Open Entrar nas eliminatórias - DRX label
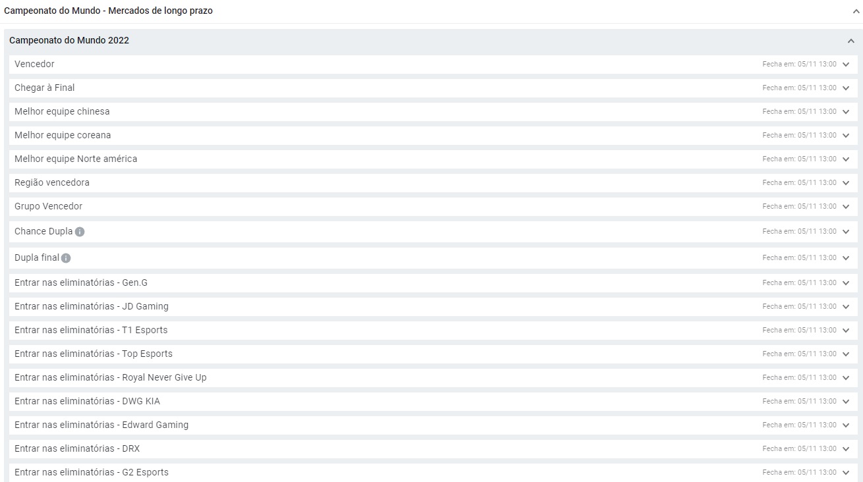 77,449
